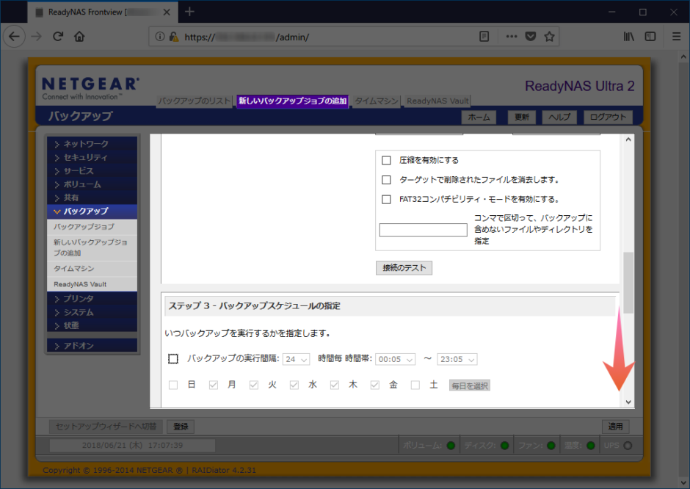The image size is (690, 489).
Task: Check the FAT32コンパチビリティ・モード checkbox
Action: (386, 199)
